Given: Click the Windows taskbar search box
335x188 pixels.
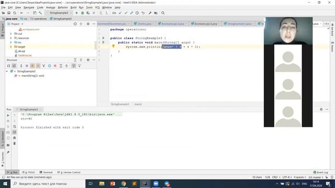Looking at the screenshot, I should coord(48,183).
